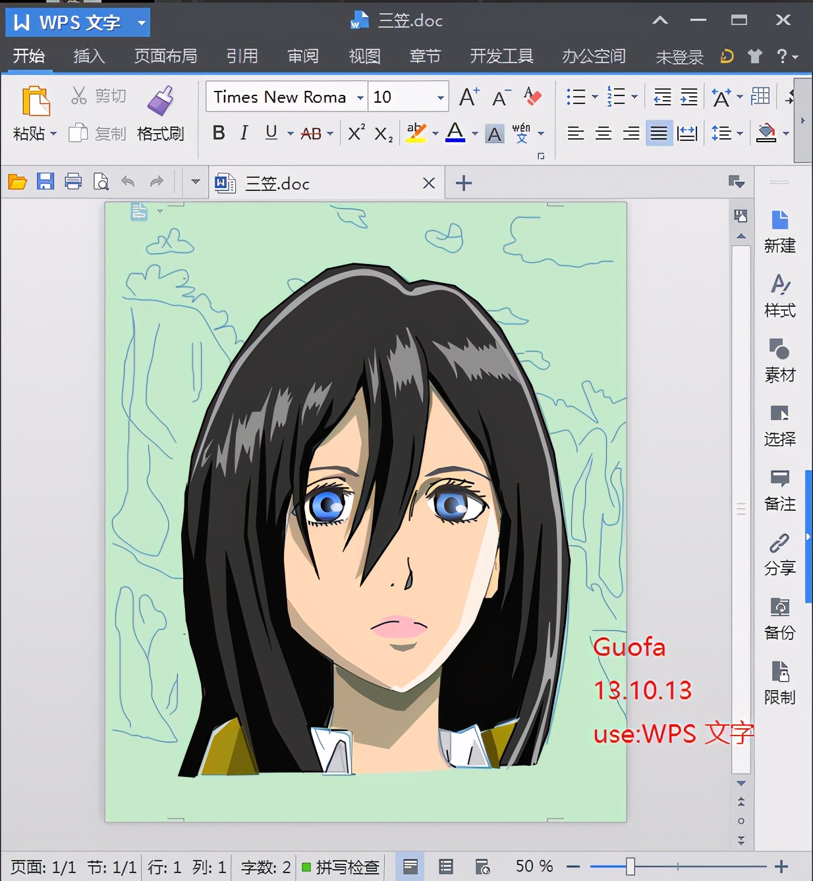This screenshot has width=813, height=881.
Task: Click the character shading A icon
Action: tap(495, 134)
